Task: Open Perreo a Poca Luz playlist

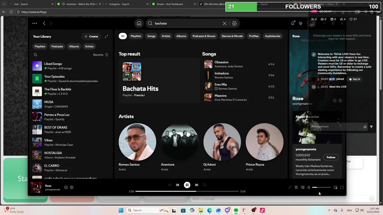Action: 71,117
